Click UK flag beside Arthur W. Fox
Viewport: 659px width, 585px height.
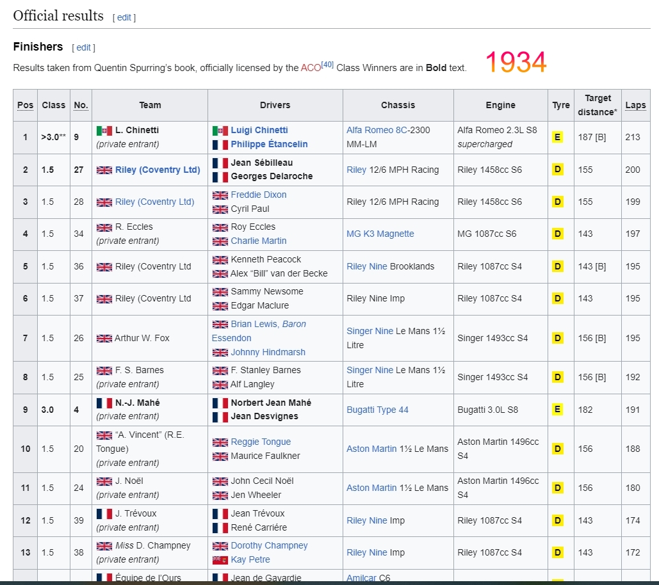pyautogui.click(x=104, y=339)
